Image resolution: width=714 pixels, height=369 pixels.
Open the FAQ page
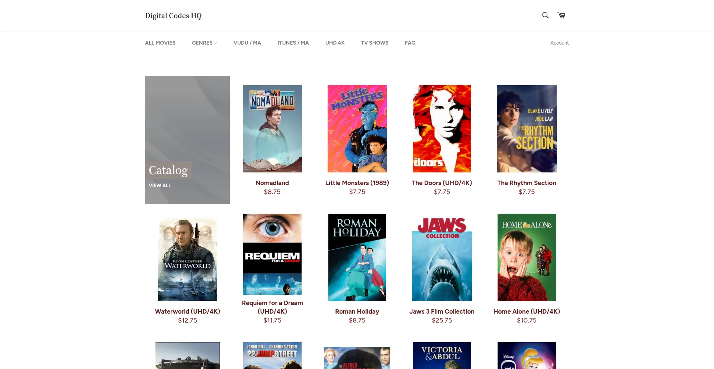[x=410, y=43]
